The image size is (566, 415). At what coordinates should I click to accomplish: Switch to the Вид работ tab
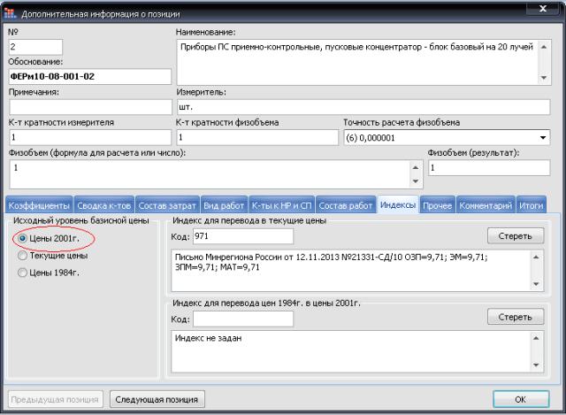[x=224, y=205]
